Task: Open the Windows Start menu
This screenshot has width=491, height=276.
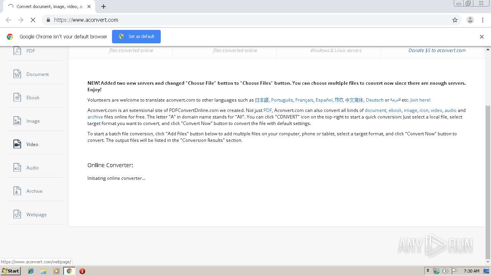Action: click(x=10, y=271)
